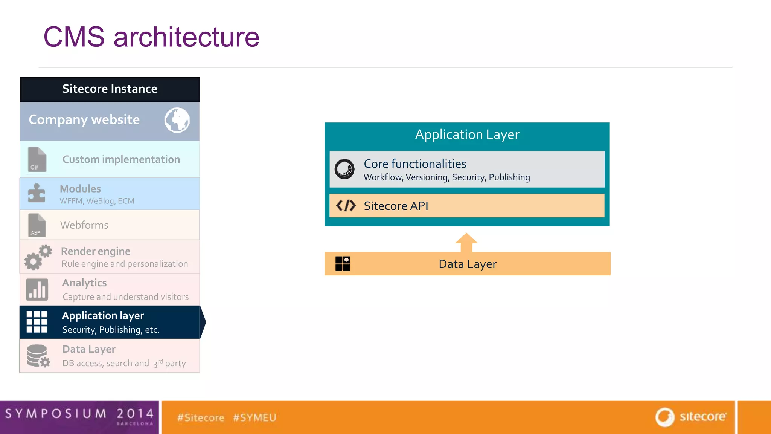Click the globe icon beside Company website

pyautogui.click(x=177, y=120)
